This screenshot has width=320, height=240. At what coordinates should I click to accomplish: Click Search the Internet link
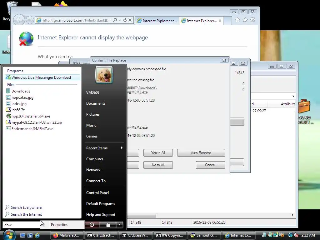23,214
